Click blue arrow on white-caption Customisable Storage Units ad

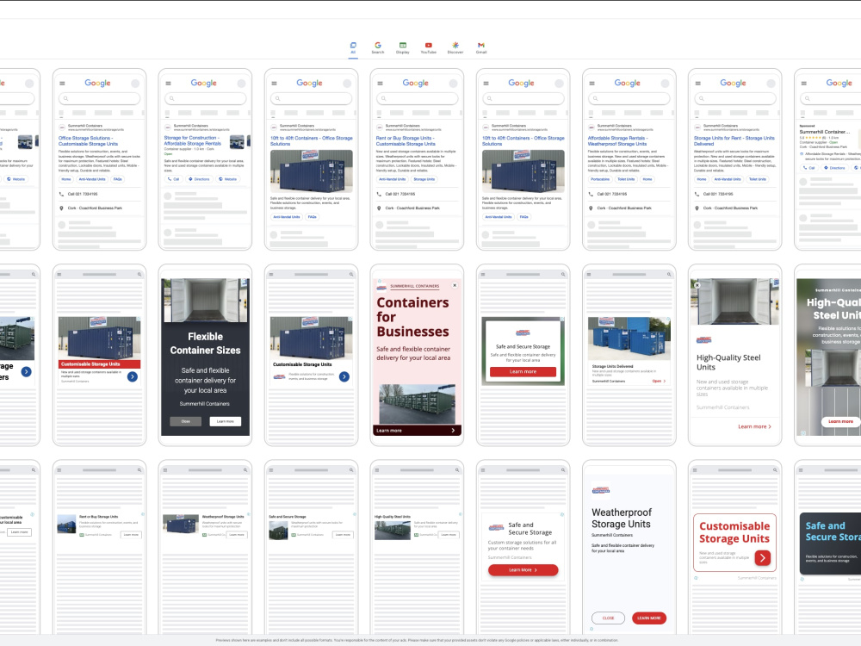[344, 377]
